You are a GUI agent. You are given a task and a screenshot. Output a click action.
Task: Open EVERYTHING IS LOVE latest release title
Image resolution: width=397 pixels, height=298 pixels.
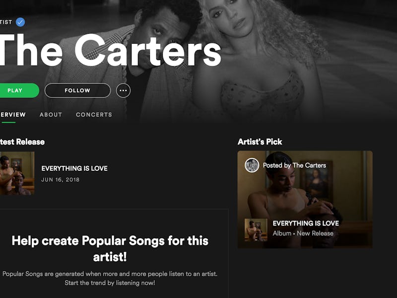[x=74, y=168]
